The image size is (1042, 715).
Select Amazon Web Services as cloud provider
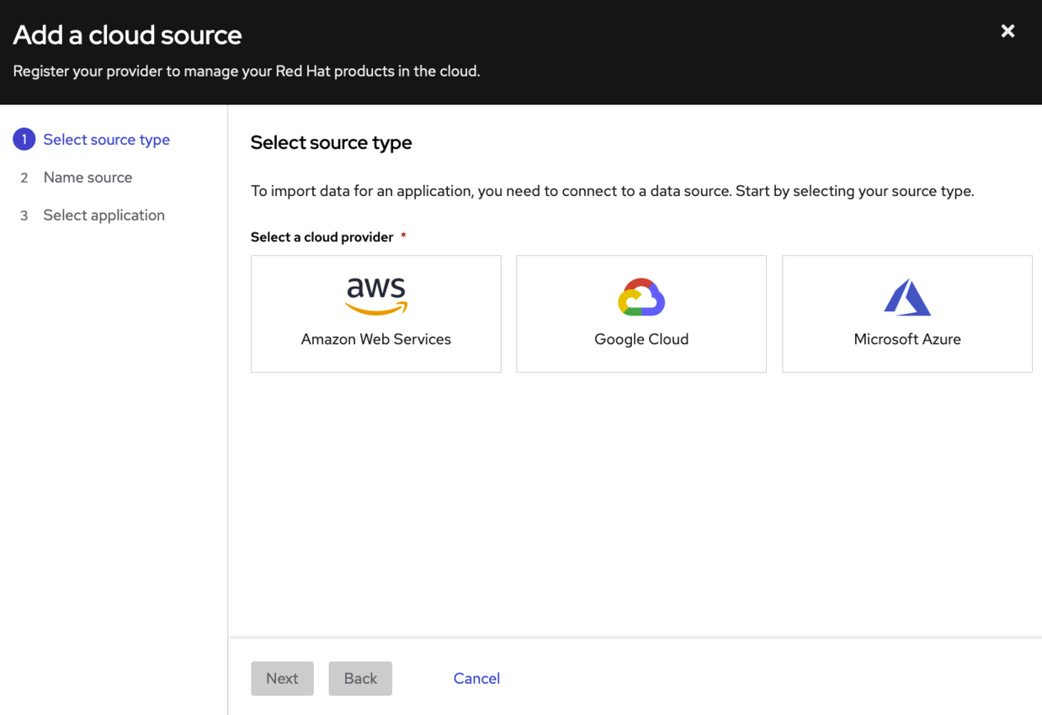[375, 314]
